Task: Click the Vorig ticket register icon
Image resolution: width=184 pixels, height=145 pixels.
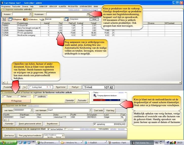Action: 66,19
